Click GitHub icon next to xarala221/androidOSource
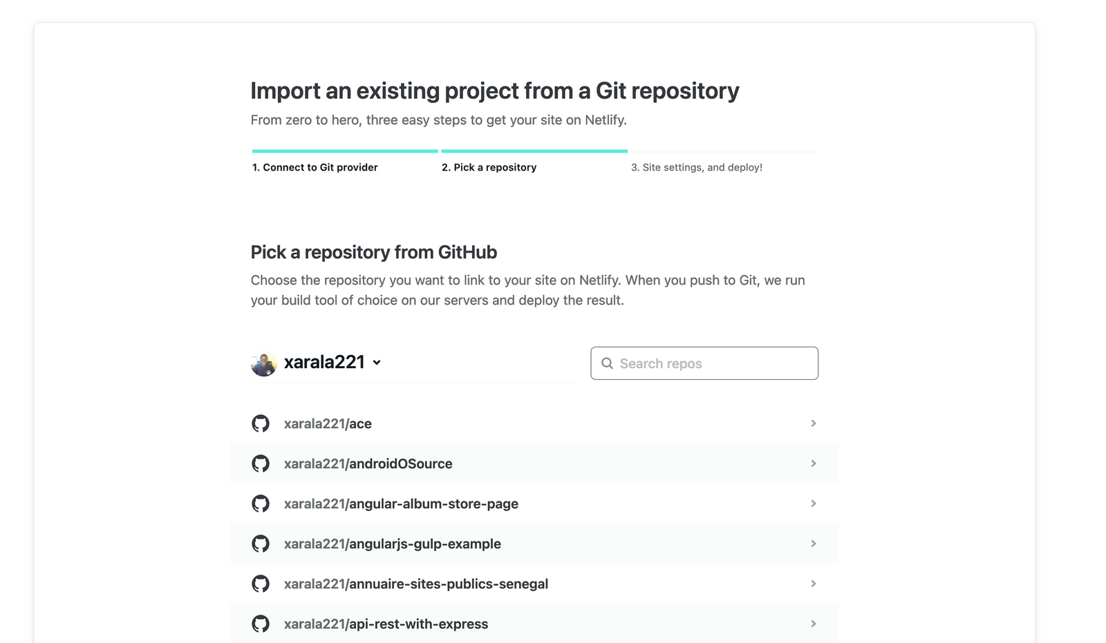 click(261, 463)
